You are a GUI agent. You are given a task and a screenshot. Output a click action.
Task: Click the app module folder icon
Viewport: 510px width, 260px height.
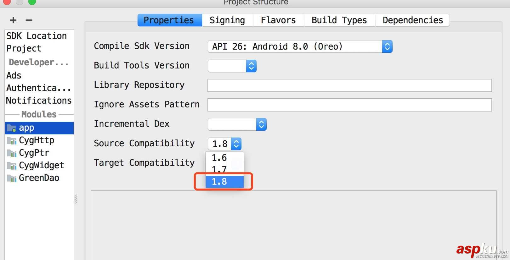pyautogui.click(x=11, y=127)
